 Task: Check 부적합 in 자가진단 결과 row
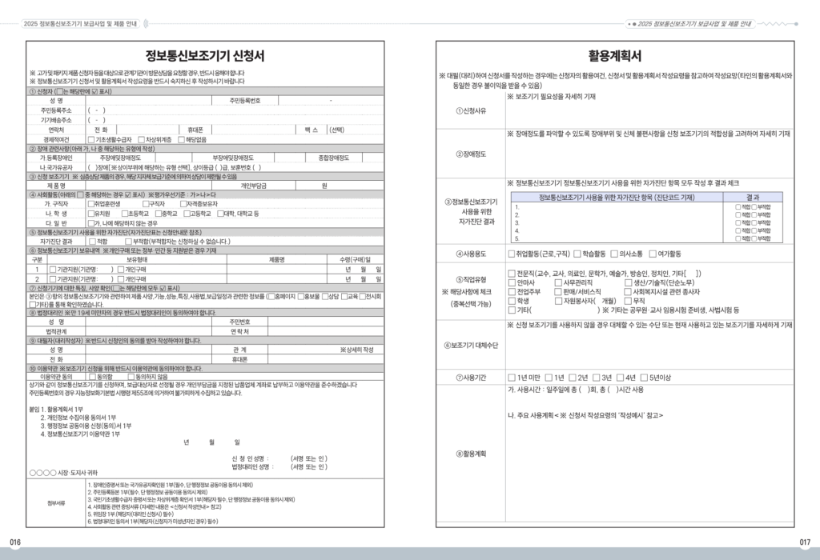point(129,242)
